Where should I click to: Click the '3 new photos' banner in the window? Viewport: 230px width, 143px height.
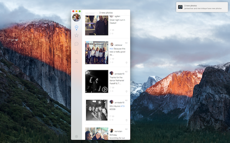(x=106, y=13)
